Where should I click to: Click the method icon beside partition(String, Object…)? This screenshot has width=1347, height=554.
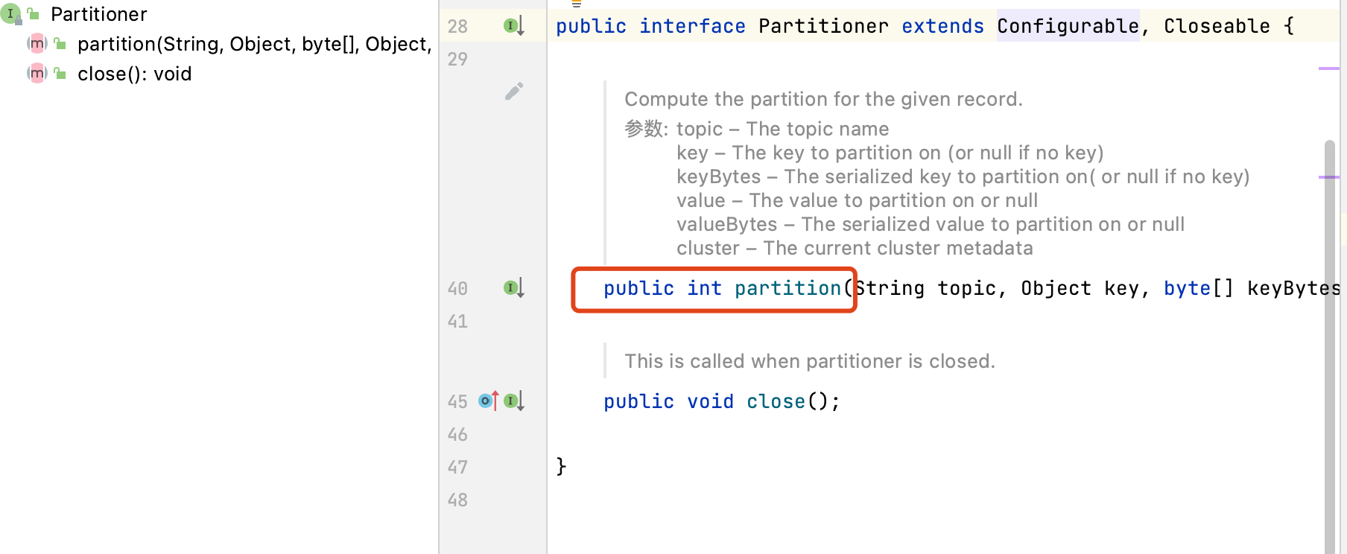(37, 44)
